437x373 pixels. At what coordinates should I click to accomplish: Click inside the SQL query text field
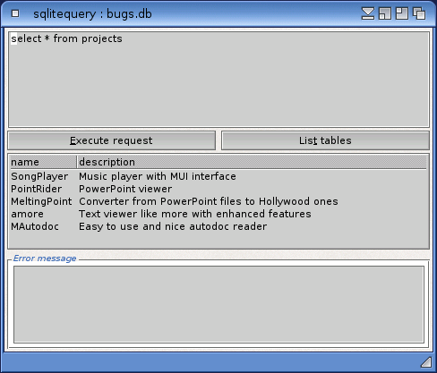click(218, 80)
